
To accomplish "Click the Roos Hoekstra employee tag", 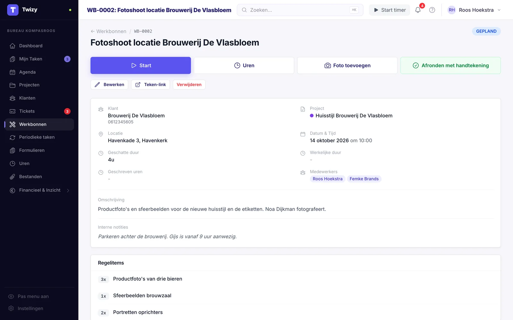I will [327, 179].
